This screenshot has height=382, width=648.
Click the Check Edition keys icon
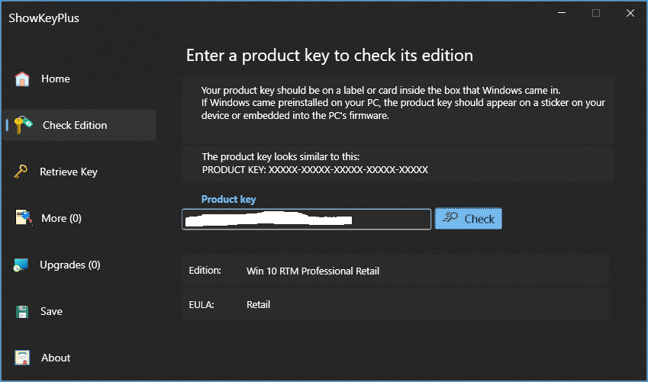coord(23,125)
